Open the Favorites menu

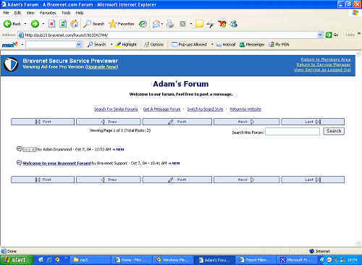(x=48, y=13)
